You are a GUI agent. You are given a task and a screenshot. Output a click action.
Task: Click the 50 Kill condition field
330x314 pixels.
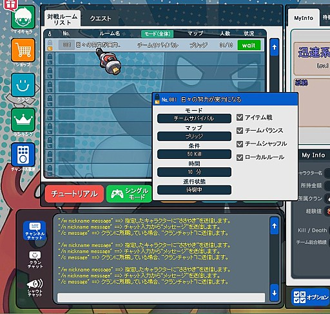[x=194, y=154]
